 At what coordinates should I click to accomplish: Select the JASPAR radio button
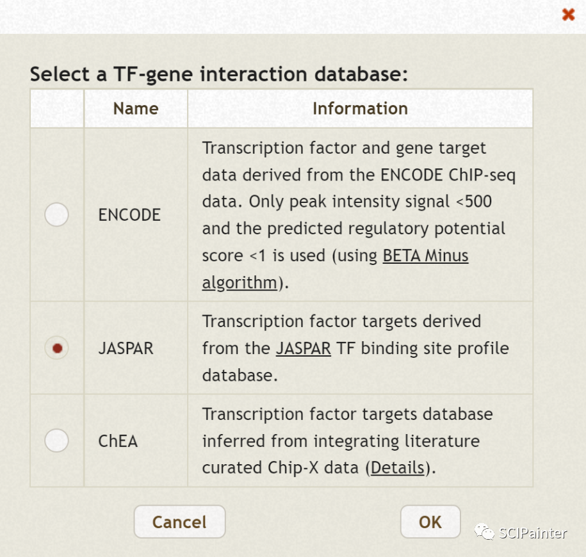tap(56, 348)
